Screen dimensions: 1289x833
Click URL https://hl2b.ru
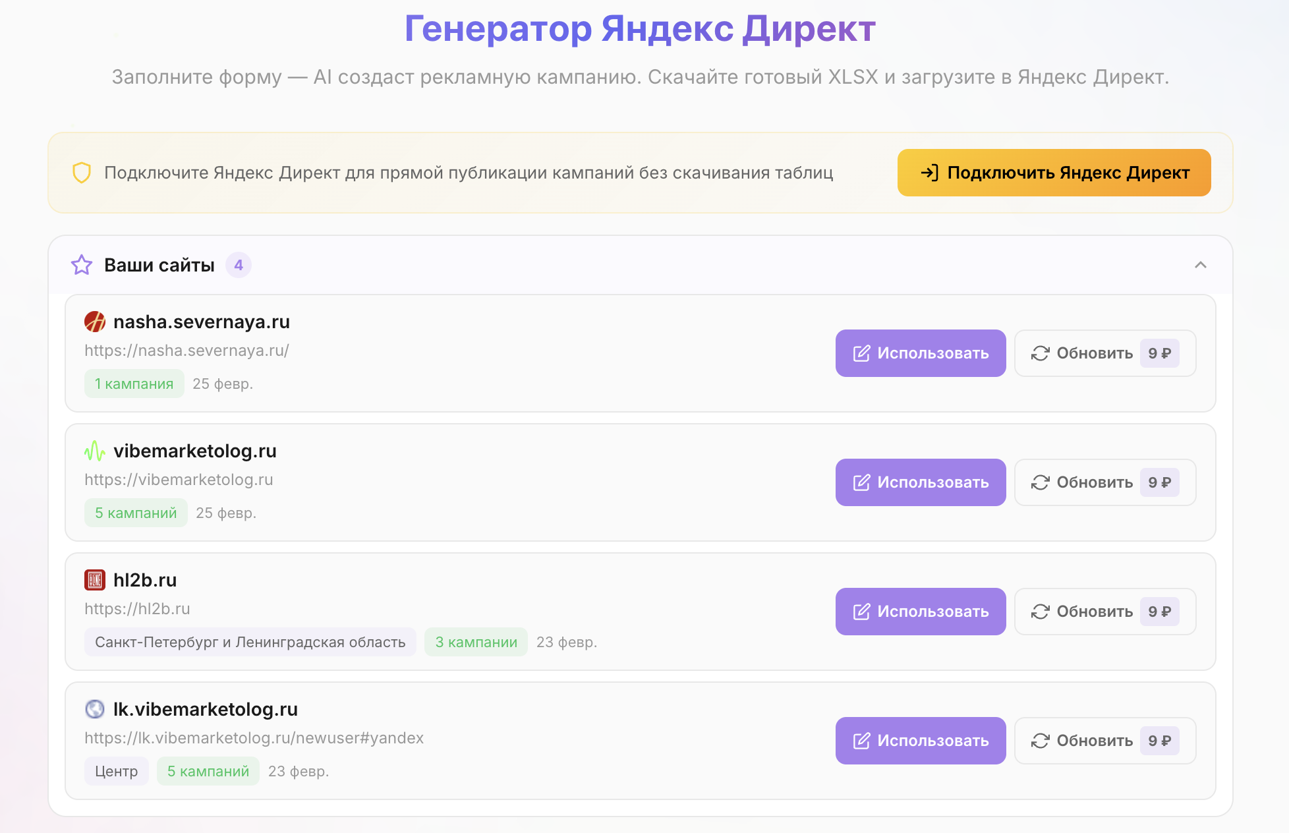(x=137, y=609)
